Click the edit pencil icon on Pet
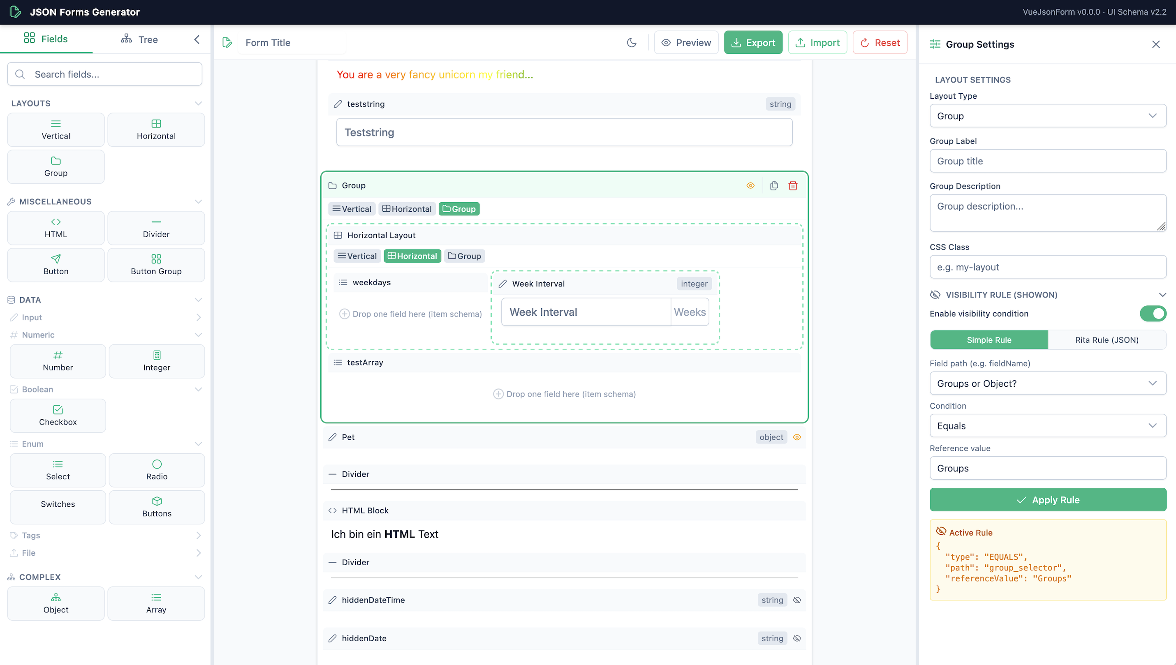 coord(333,437)
